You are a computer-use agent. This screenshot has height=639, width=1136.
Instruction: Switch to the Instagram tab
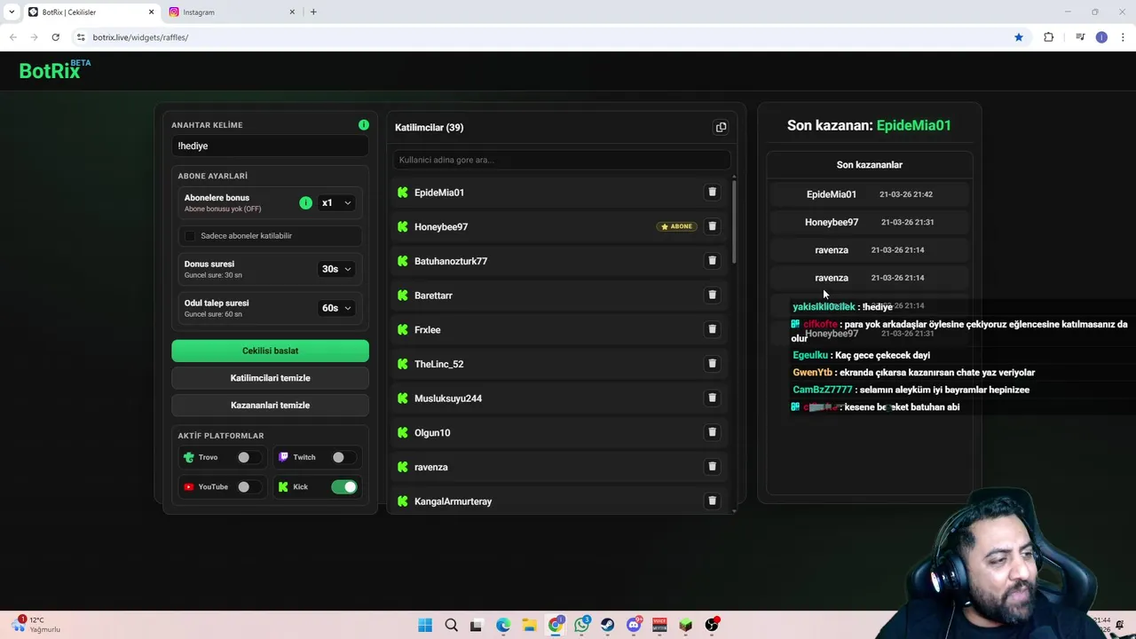coord(232,12)
